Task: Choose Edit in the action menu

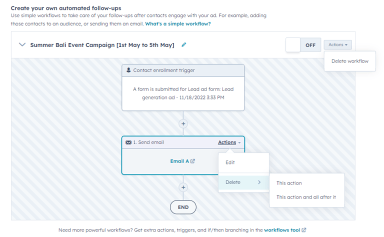Action: (230, 162)
